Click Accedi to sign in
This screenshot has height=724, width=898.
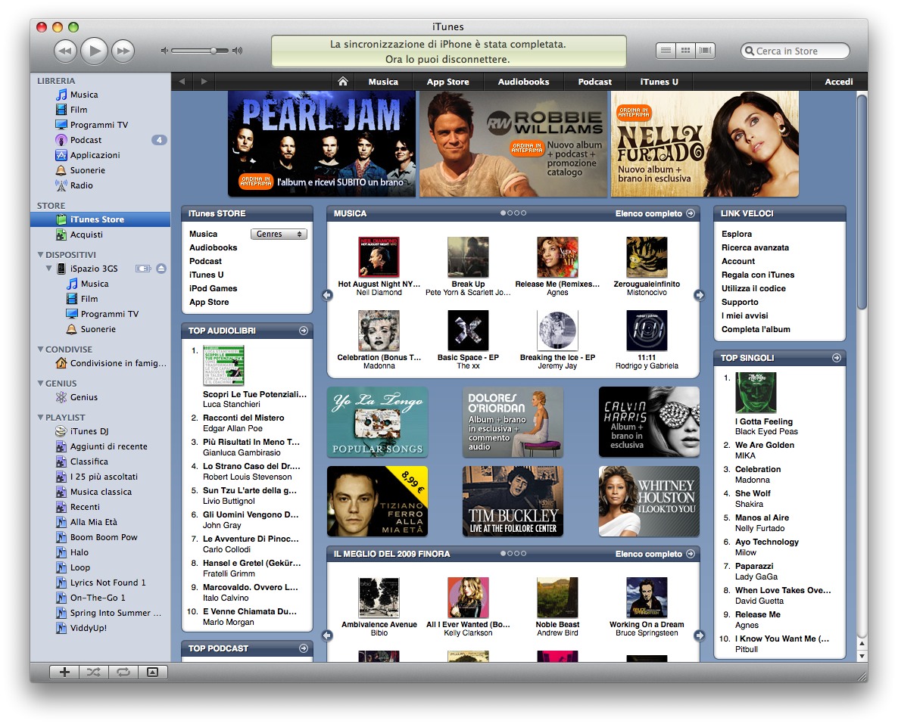pyautogui.click(x=838, y=82)
